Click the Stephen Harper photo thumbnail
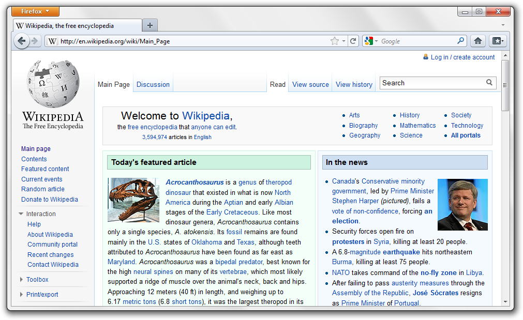The height and width of the screenshot is (320, 523). click(x=462, y=204)
